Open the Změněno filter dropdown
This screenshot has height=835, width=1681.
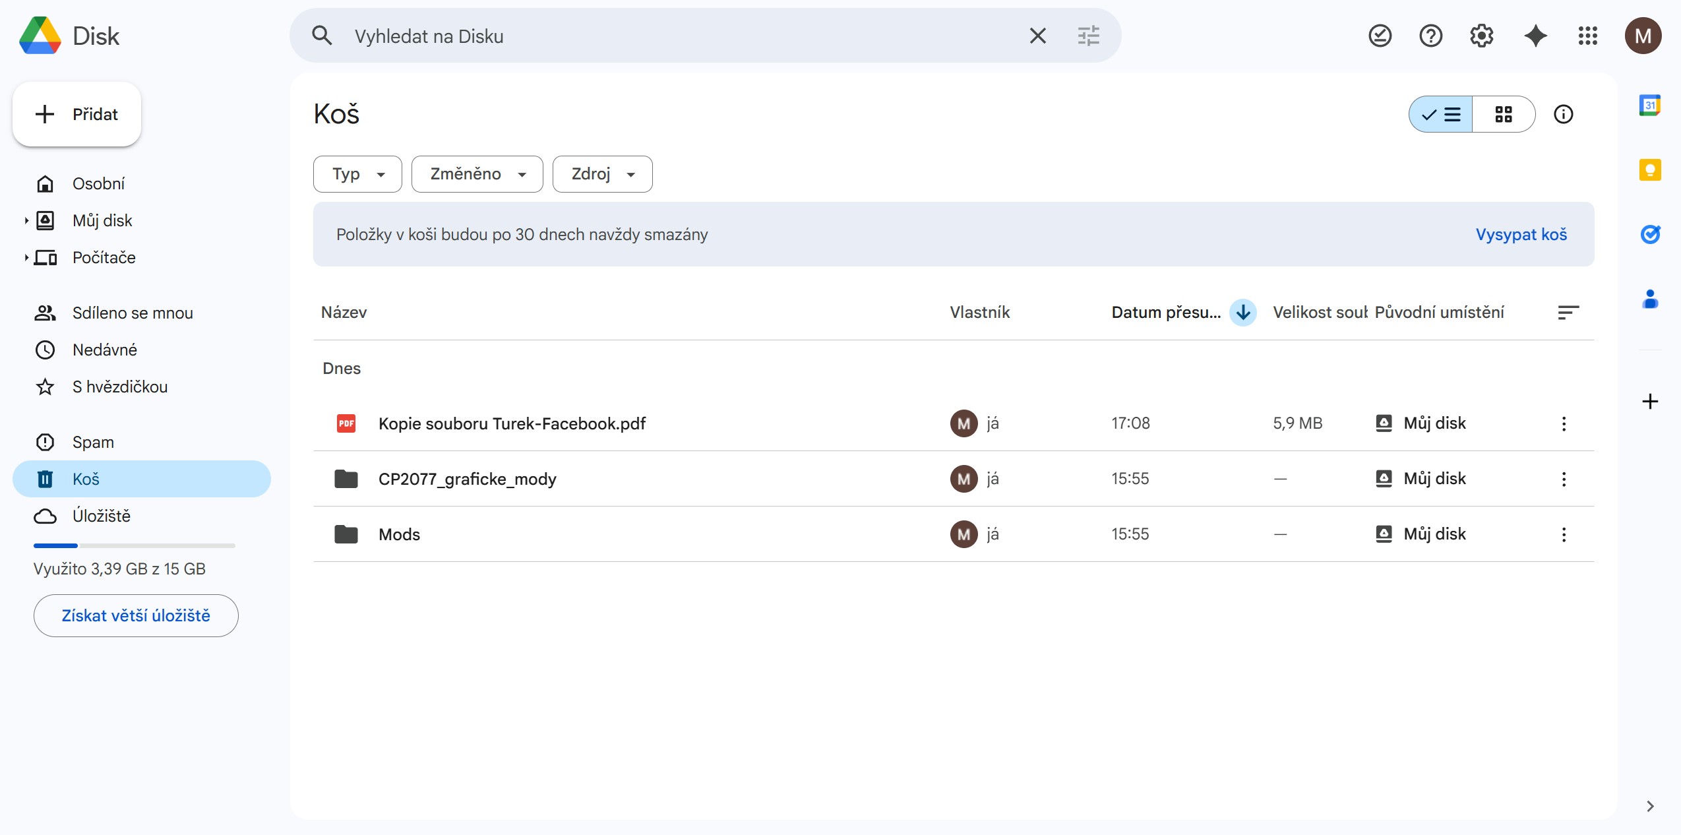click(477, 174)
